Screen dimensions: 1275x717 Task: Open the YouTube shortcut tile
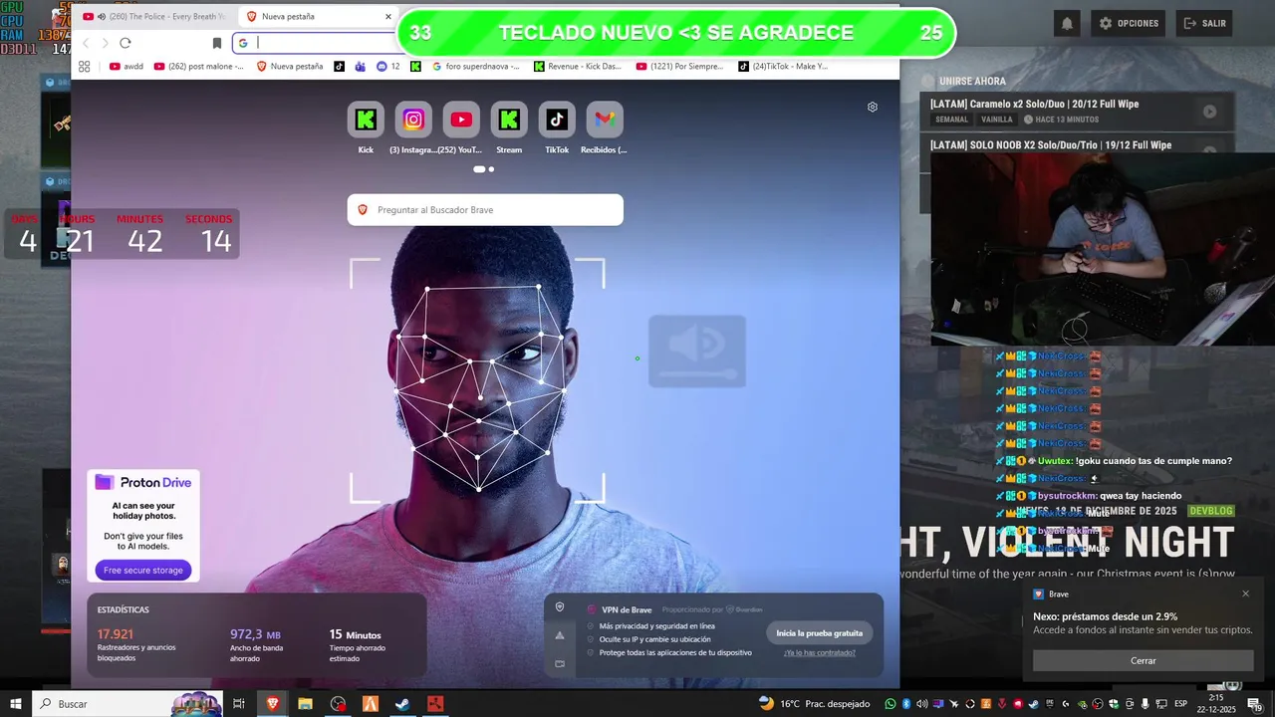[x=461, y=119]
